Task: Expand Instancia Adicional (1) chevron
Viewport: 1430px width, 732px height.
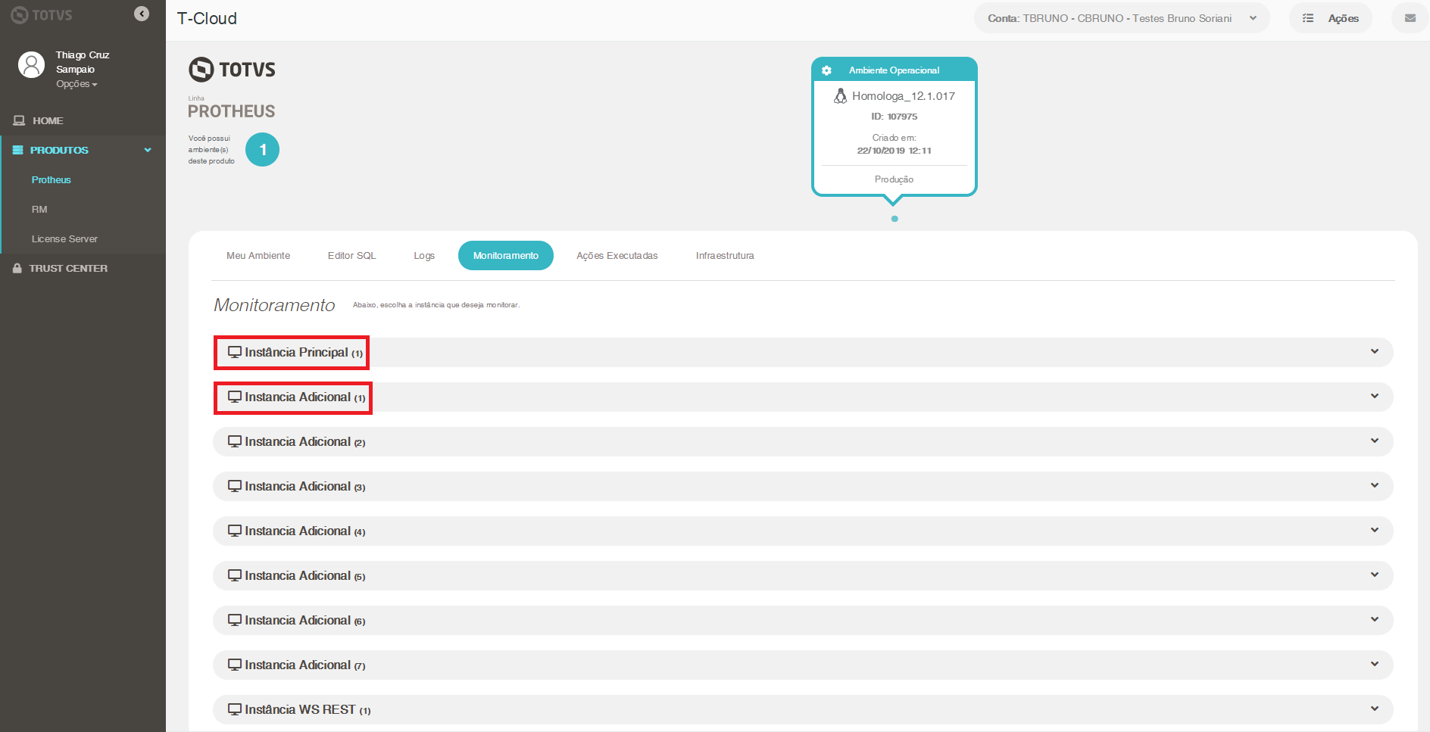Action: click(x=1375, y=396)
